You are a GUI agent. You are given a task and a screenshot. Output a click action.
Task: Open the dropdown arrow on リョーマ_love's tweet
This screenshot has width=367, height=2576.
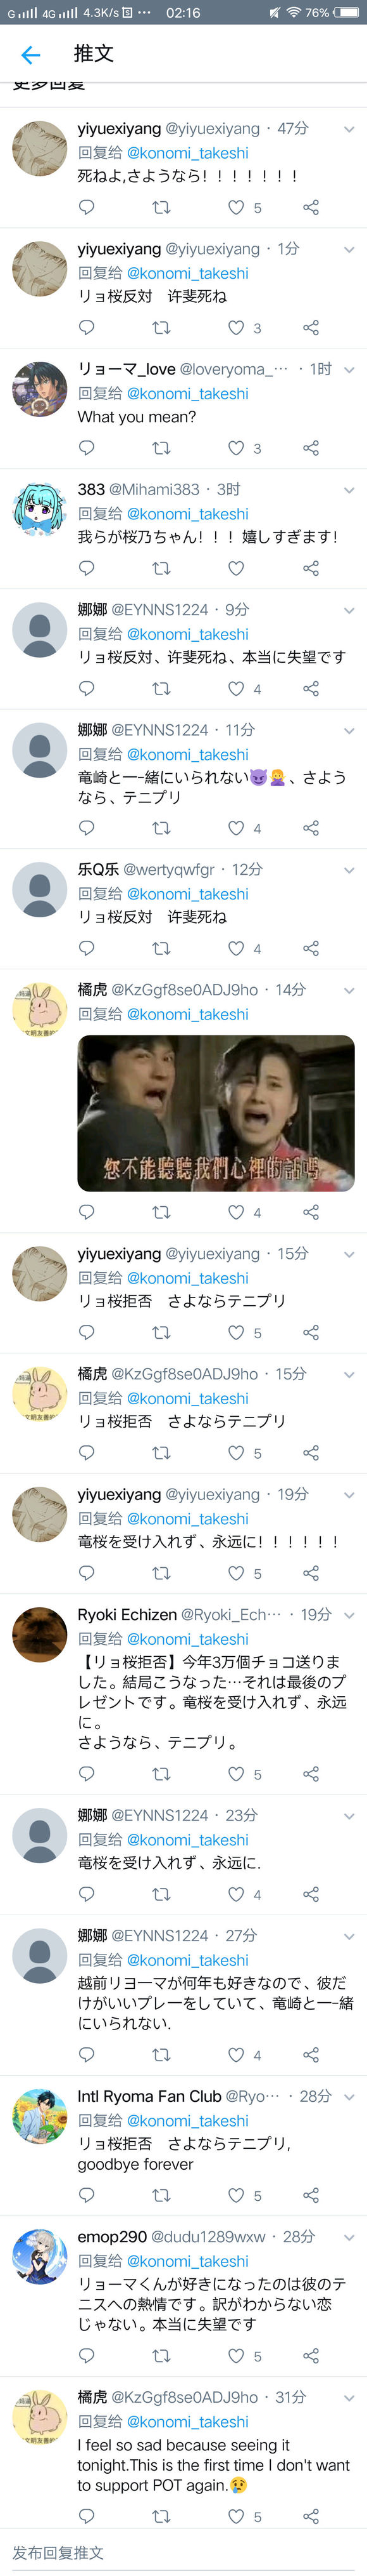click(349, 370)
